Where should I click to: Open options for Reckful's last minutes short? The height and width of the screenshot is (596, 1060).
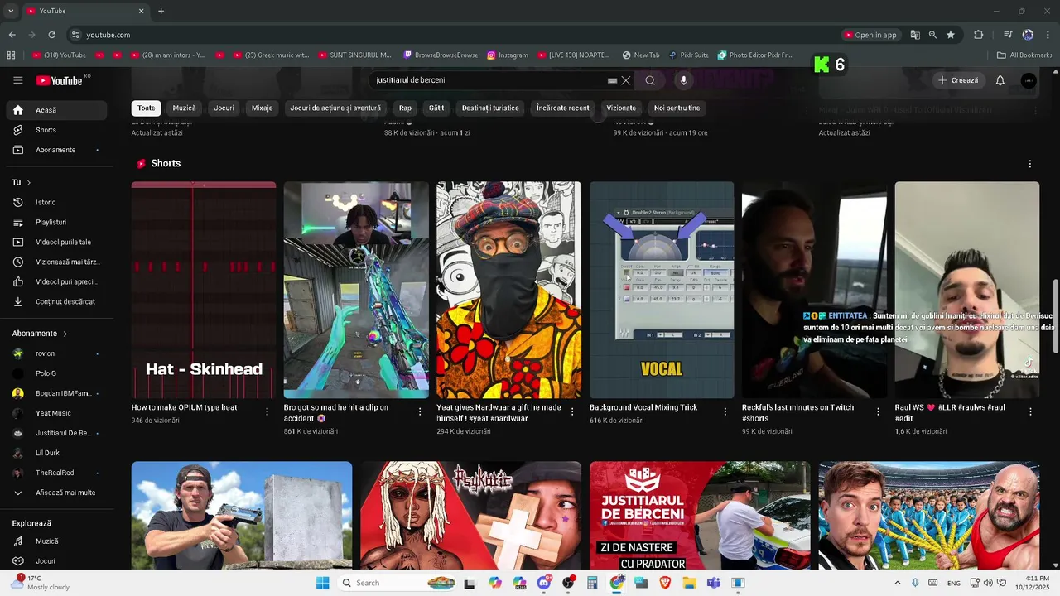coord(878,411)
